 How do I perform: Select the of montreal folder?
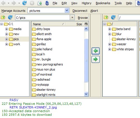[x=42, y=74]
